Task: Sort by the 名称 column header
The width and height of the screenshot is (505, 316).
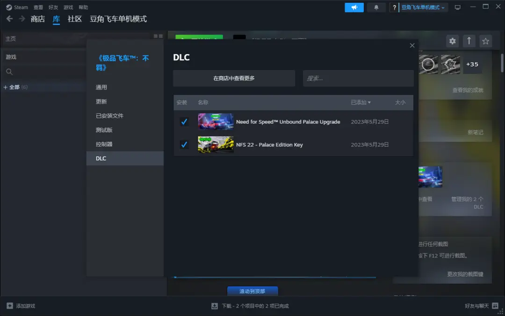Action: click(x=203, y=103)
